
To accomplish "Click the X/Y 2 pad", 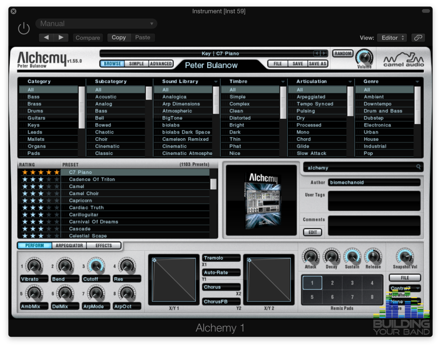I will point(269,279).
